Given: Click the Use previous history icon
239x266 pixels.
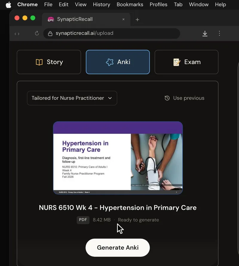Looking at the screenshot, I should (167, 98).
